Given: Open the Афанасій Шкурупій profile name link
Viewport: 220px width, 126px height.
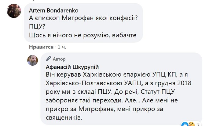Looking at the screenshot, I should pyautogui.click(x=72, y=67).
